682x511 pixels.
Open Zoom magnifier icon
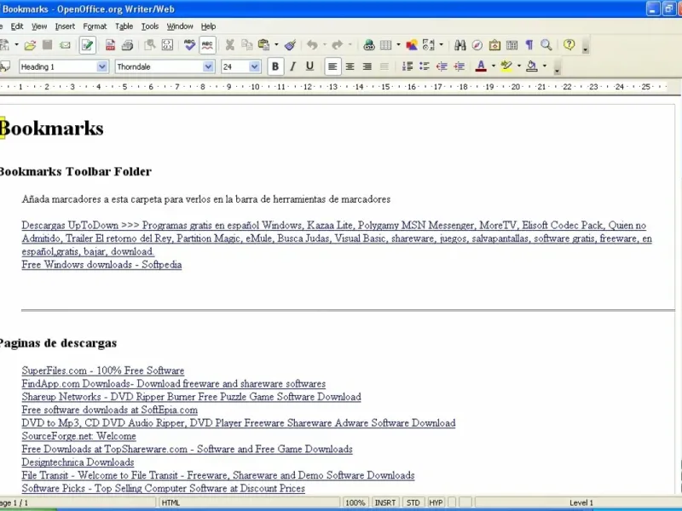click(x=546, y=45)
